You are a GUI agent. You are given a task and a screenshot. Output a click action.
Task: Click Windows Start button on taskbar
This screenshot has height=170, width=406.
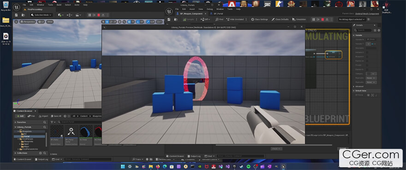[123, 167]
